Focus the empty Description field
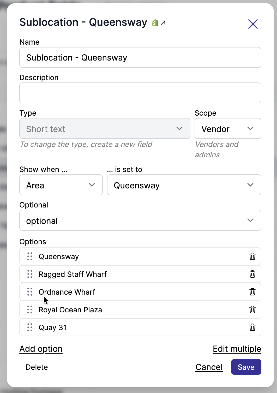This screenshot has height=393, width=277. pos(140,93)
